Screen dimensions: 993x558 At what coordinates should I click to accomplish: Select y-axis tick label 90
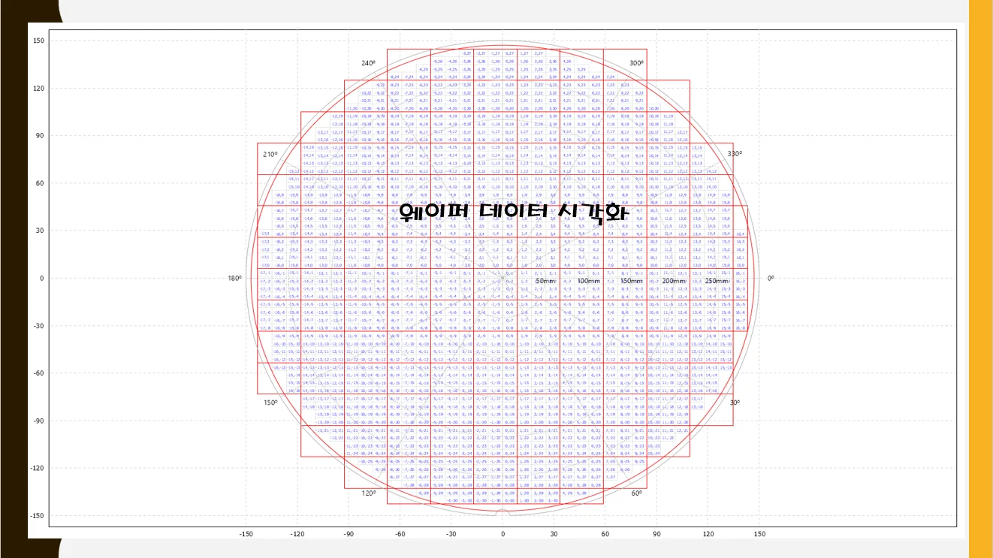41,136
